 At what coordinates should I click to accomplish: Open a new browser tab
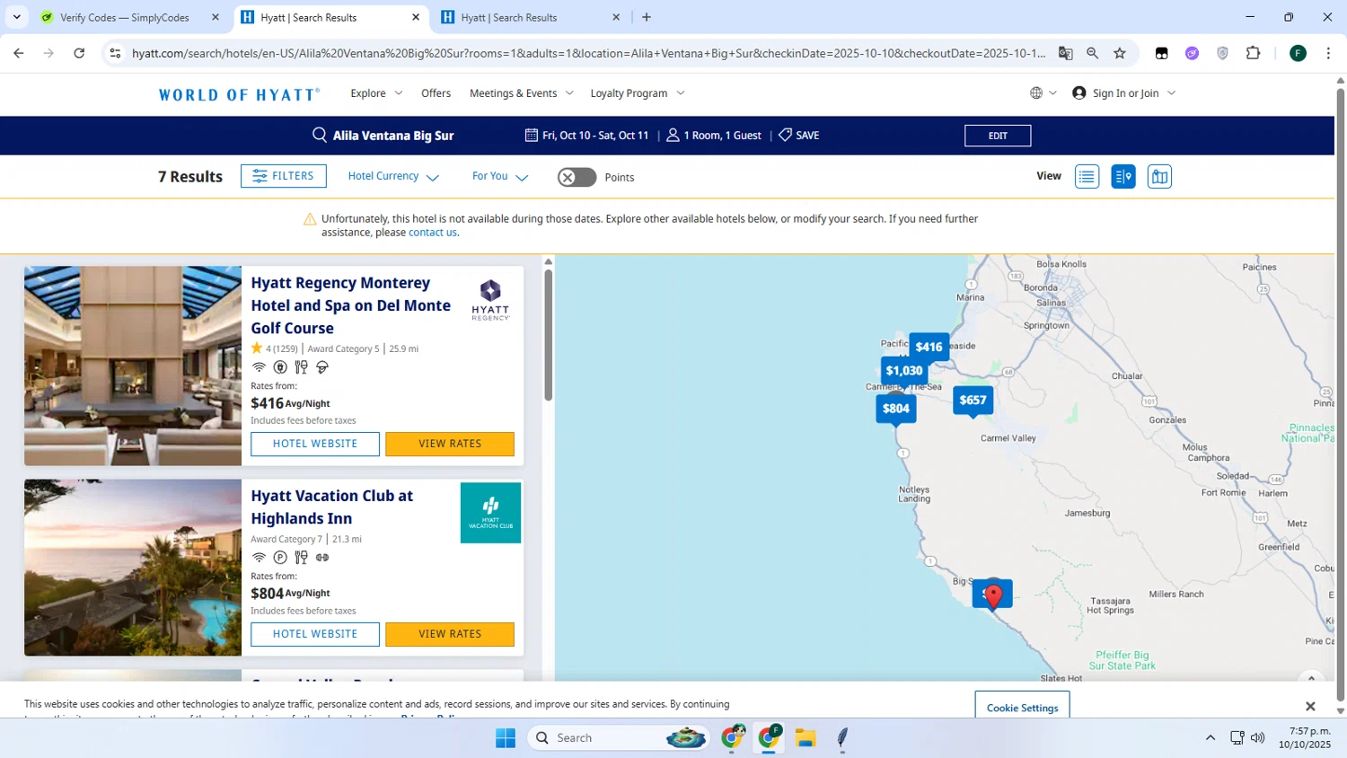[x=647, y=17]
